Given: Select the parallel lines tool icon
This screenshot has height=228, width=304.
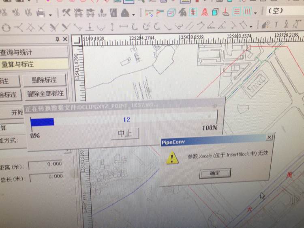Looking at the screenshot, I should pos(190,26).
